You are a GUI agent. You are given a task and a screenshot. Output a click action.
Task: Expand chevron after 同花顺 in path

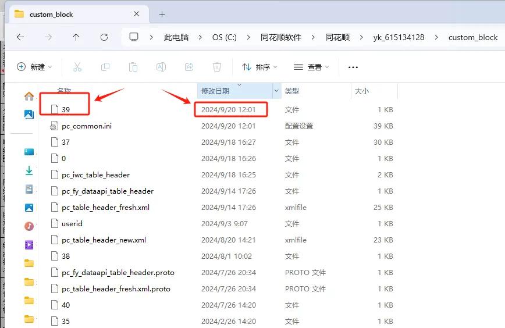[x=361, y=37]
